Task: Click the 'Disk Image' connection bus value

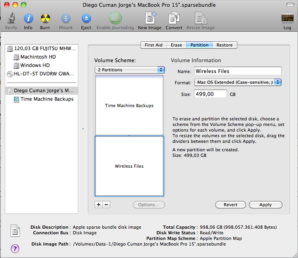Action: [85, 233]
